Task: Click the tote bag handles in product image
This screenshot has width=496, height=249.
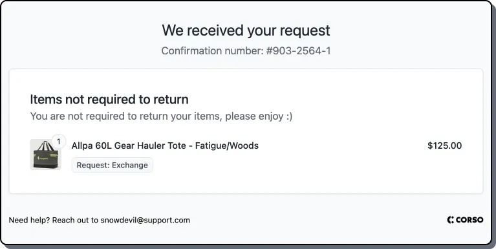Action: (x=46, y=146)
